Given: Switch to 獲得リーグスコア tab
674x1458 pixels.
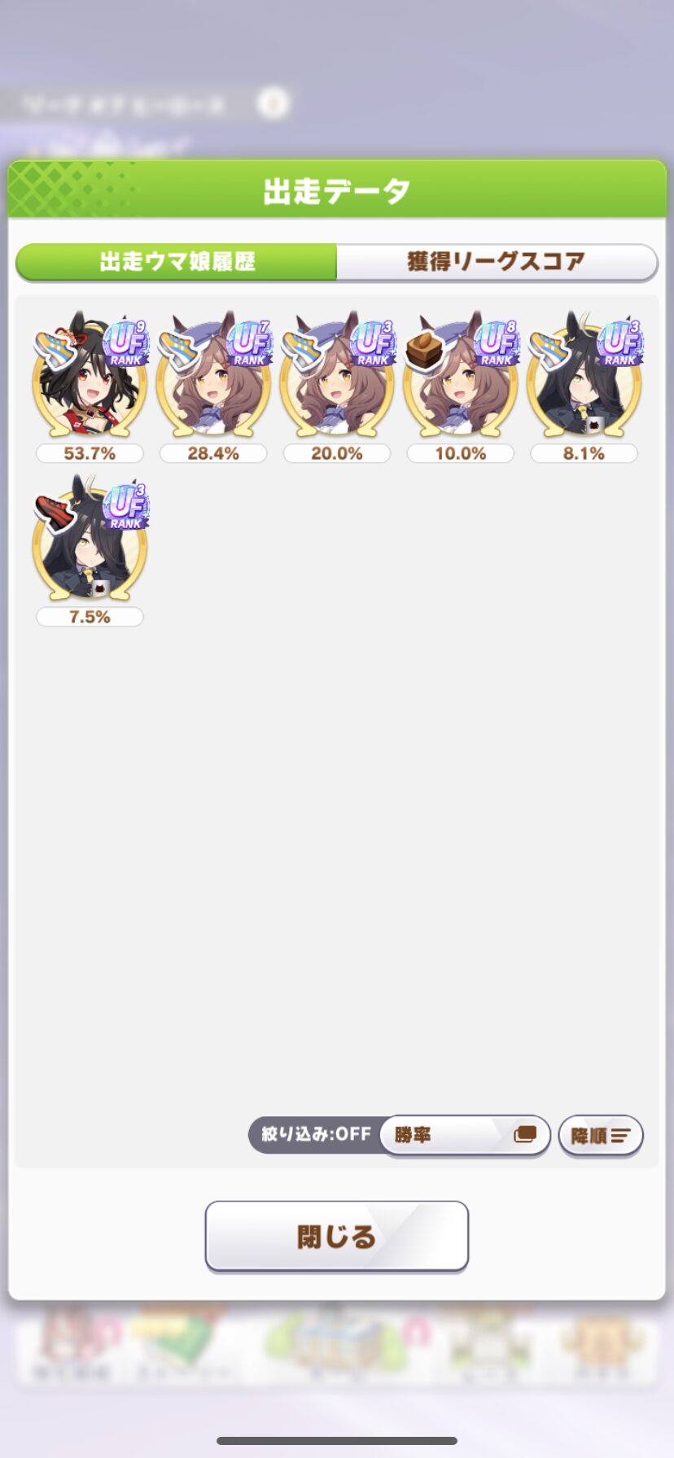Looking at the screenshot, I should 497,261.
